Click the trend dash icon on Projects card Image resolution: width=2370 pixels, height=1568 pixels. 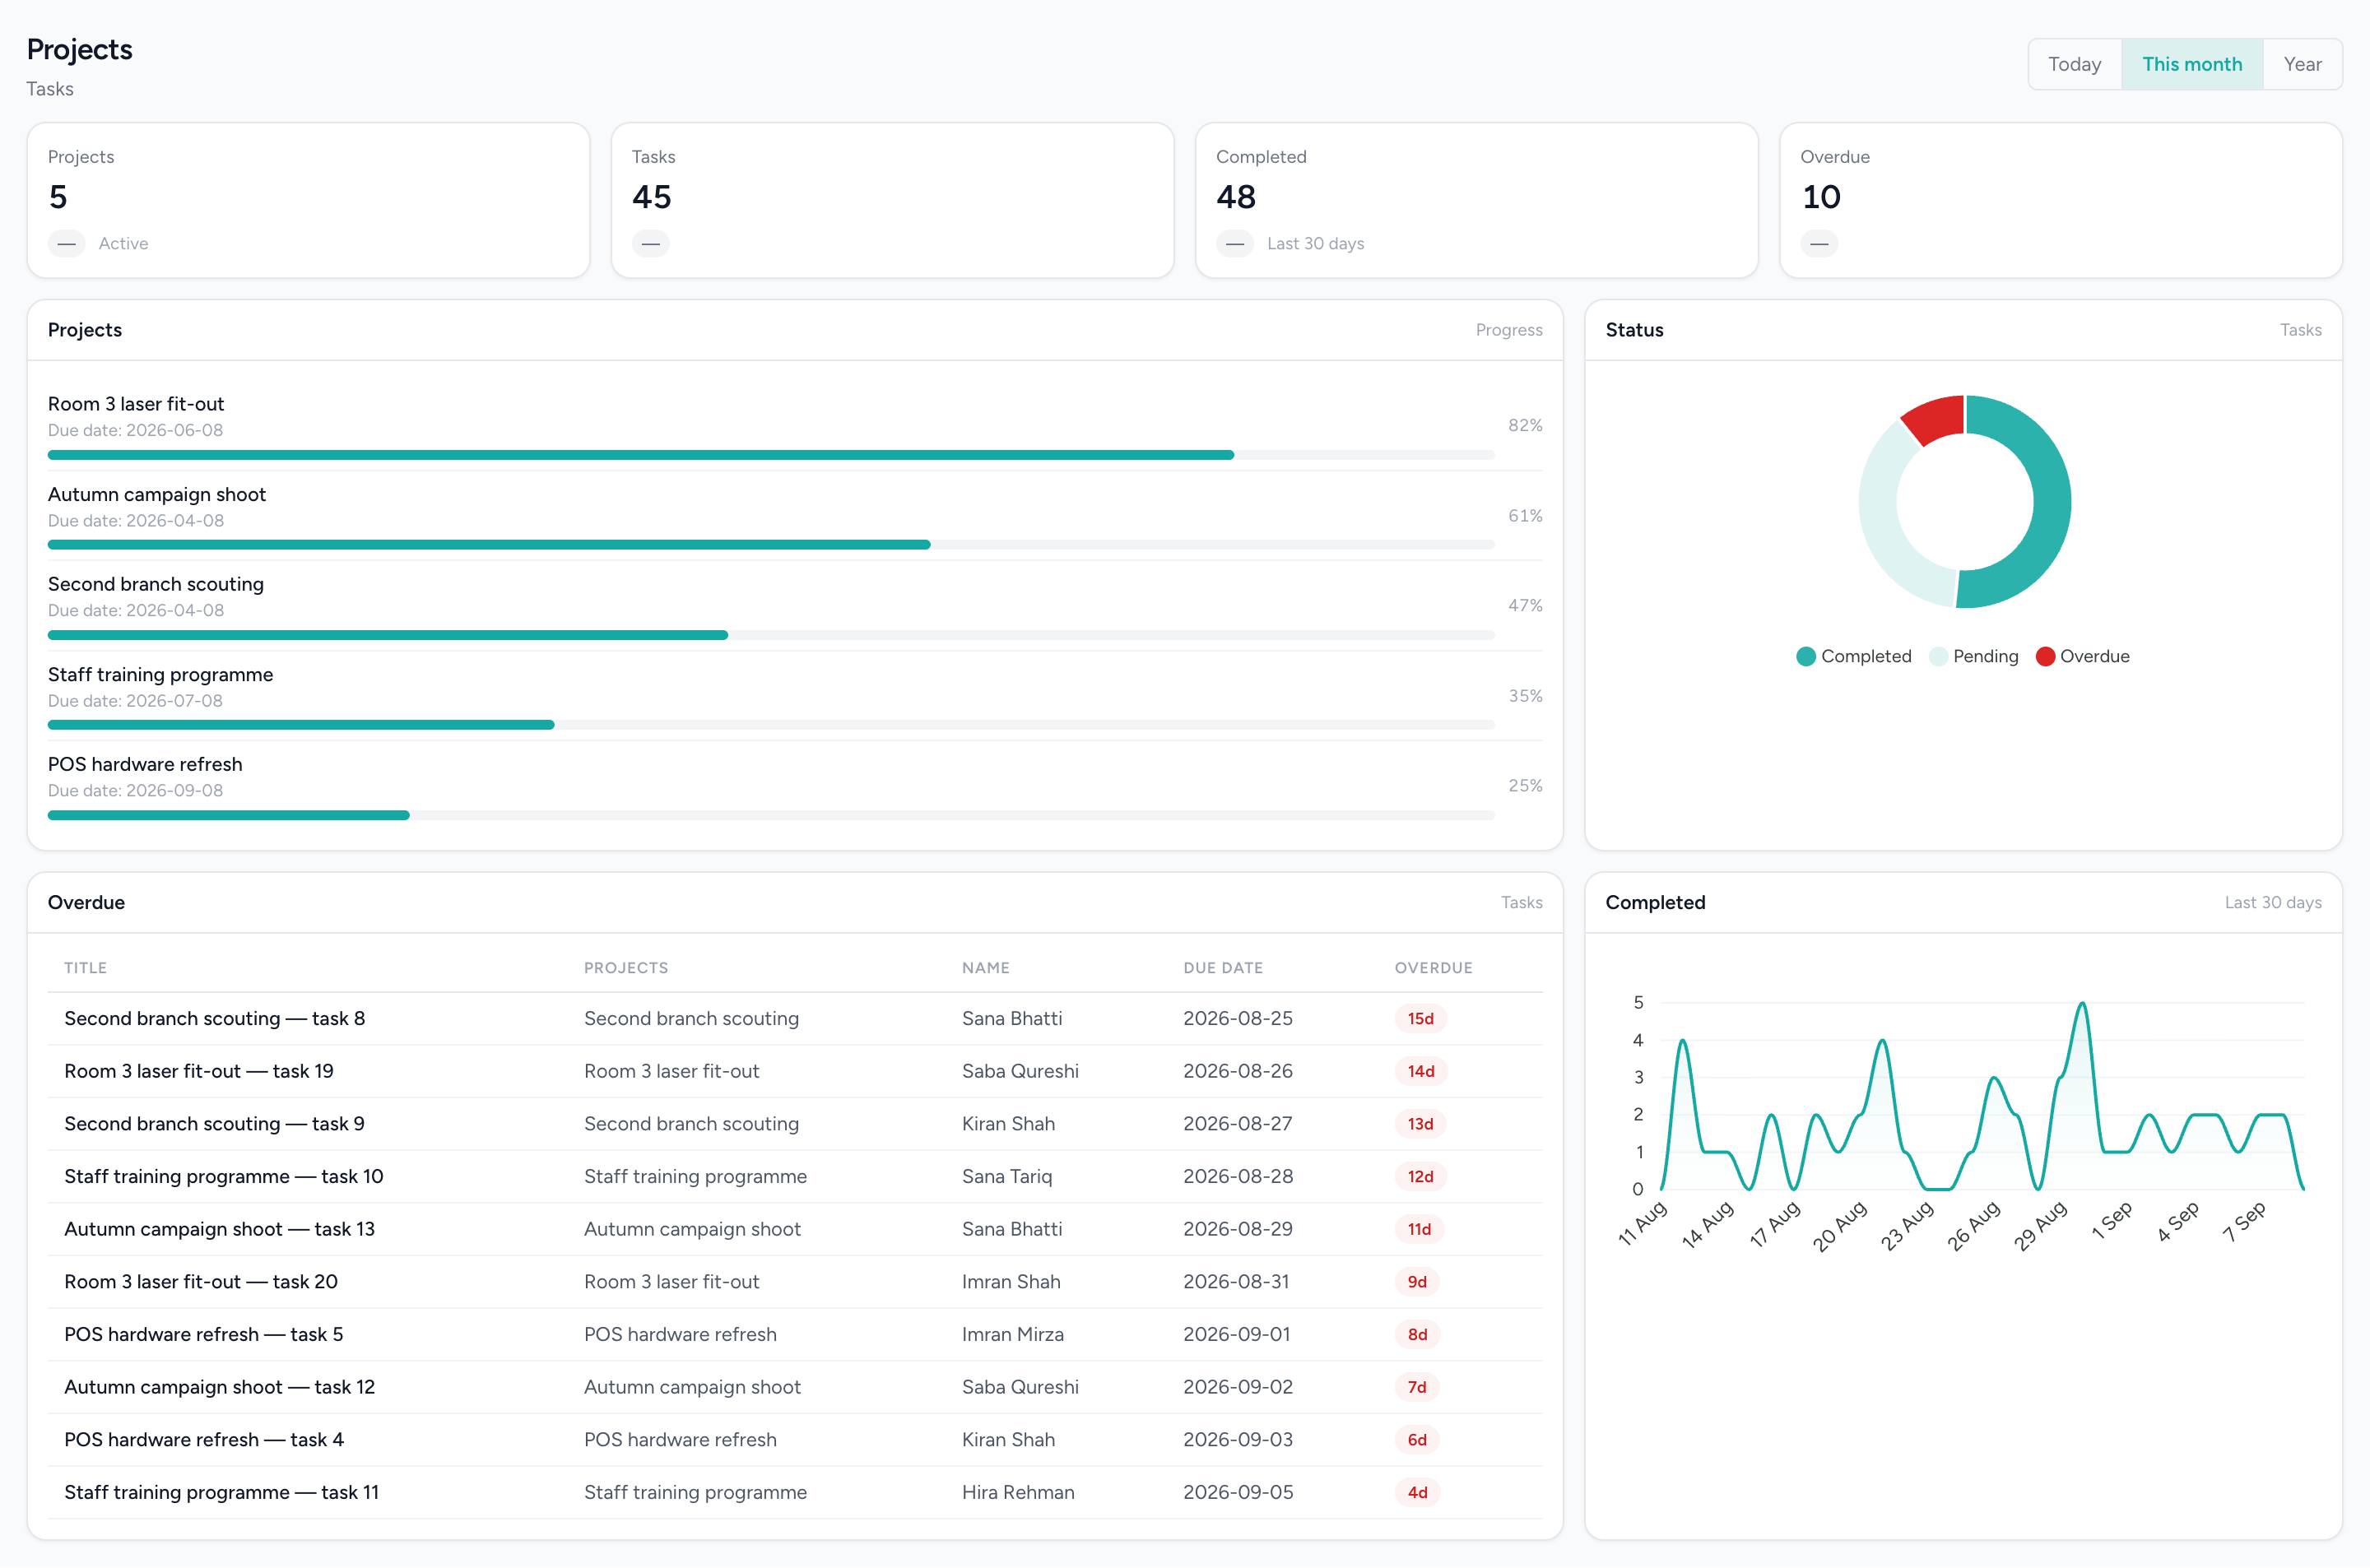tap(67, 244)
